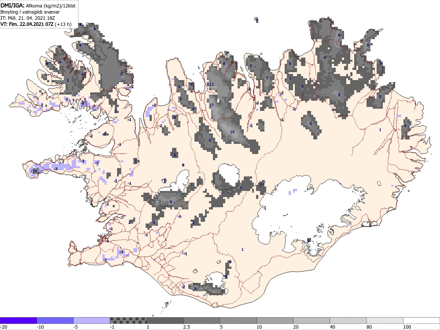The height and width of the screenshot is (330, 440).
Task: Click the 'IT: Mið. 21. 04. 2021 18Z' line
Action: tap(28, 18)
